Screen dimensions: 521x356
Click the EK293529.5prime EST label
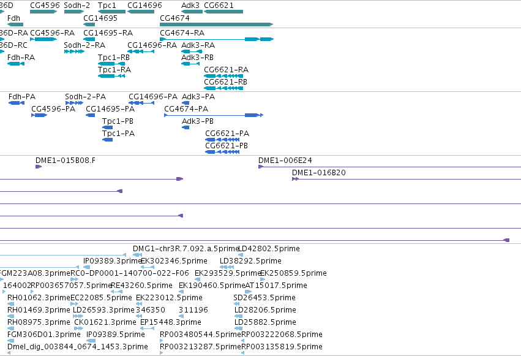click(x=228, y=273)
